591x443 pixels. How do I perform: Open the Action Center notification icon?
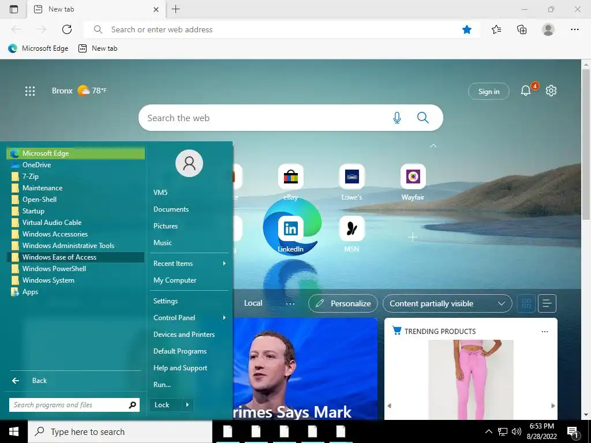pyautogui.click(x=573, y=431)
